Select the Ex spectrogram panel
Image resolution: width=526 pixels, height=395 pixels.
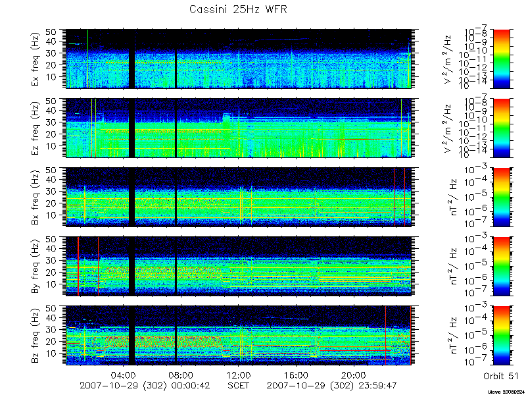point(239,59)
